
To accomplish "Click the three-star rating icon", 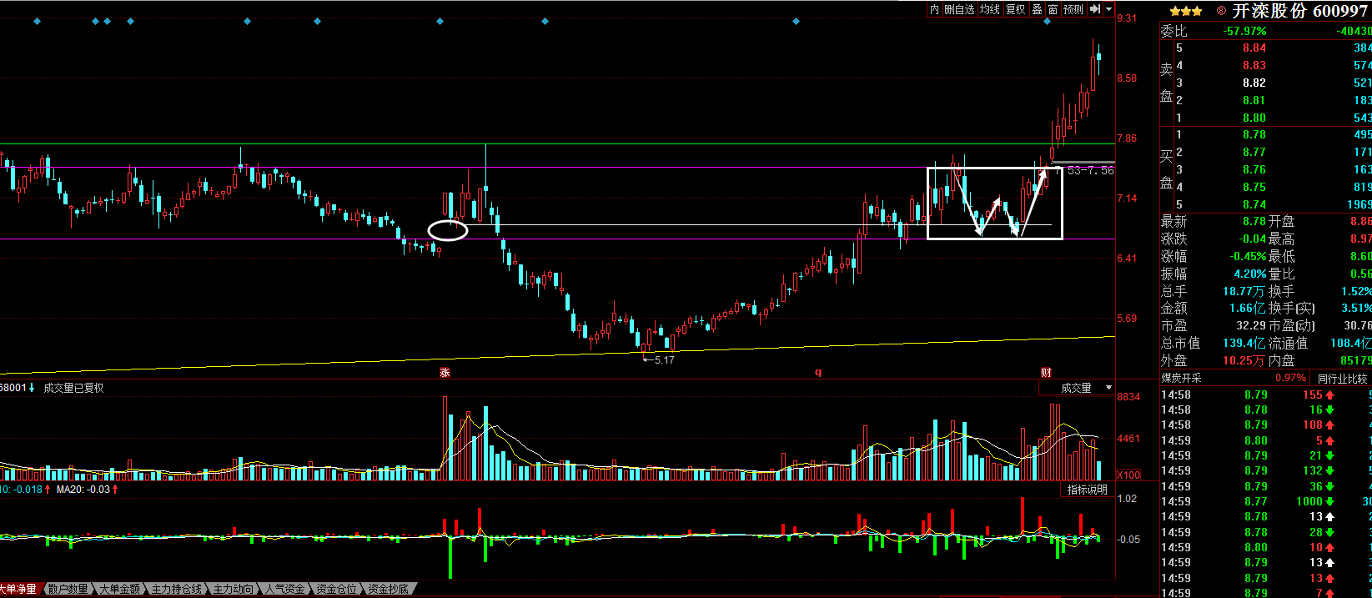I will pos(1185,11).
